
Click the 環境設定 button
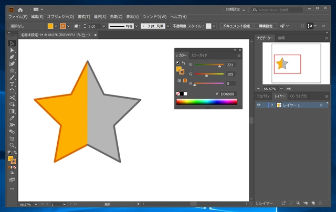coord(266,26)
